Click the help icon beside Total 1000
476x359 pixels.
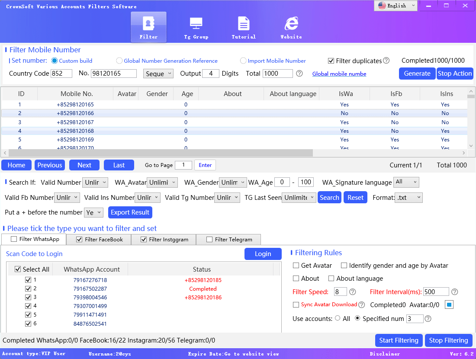[x=299, y=74]
